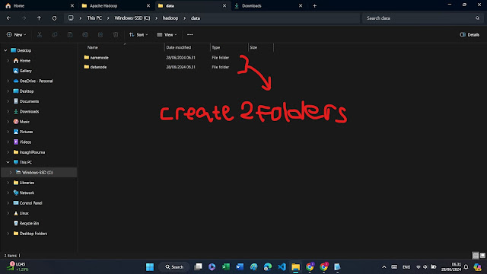Open the New item dropdown
The height and width of the screenshot is (274, 487).
click(x=16, y=34)
